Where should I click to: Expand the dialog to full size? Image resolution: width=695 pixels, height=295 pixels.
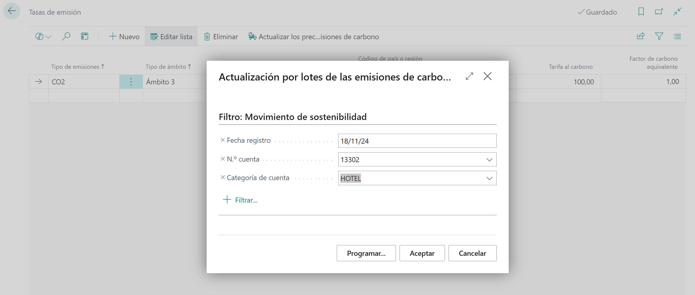pos(470,76)
